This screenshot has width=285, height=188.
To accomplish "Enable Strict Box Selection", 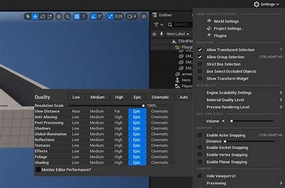I will (x=200, y=64).
